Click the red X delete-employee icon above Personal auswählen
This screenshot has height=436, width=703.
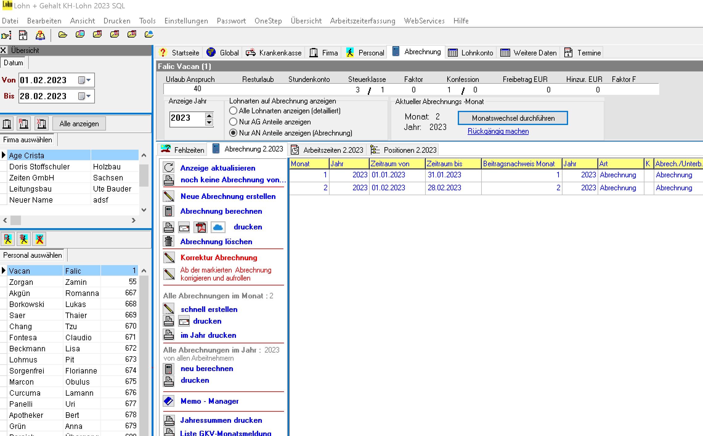coord(39,239)
